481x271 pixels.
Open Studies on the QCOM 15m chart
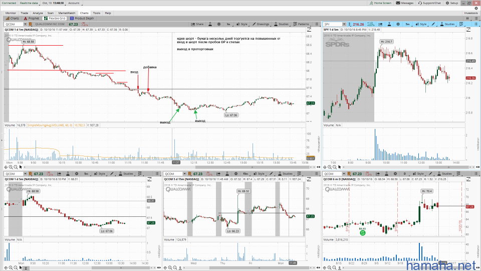[285, 174]
